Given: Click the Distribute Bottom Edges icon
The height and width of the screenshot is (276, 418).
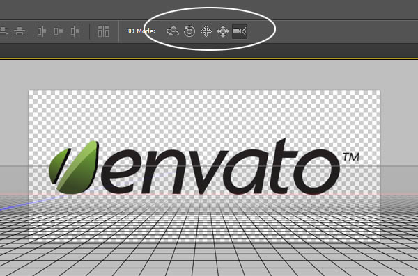Looking at the screenshot, I should [x=20, y=31].
